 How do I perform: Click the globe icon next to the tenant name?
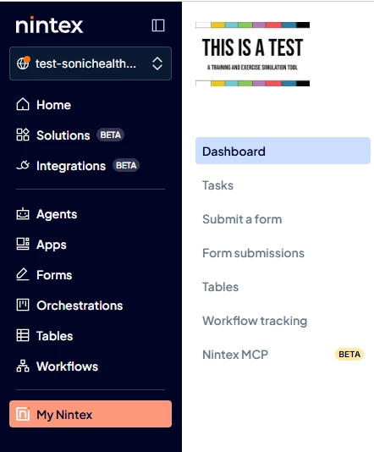point(23,63)
